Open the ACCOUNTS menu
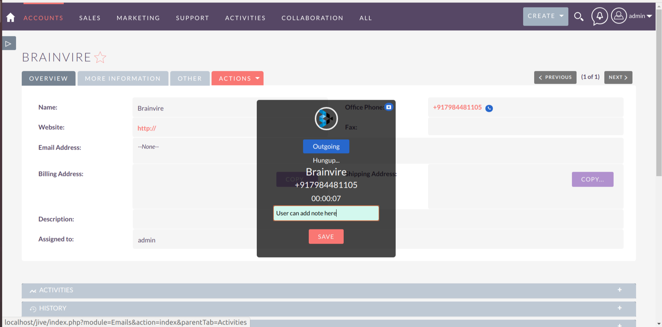This screenshot has height=327, width=662. (x=43, y=18)
